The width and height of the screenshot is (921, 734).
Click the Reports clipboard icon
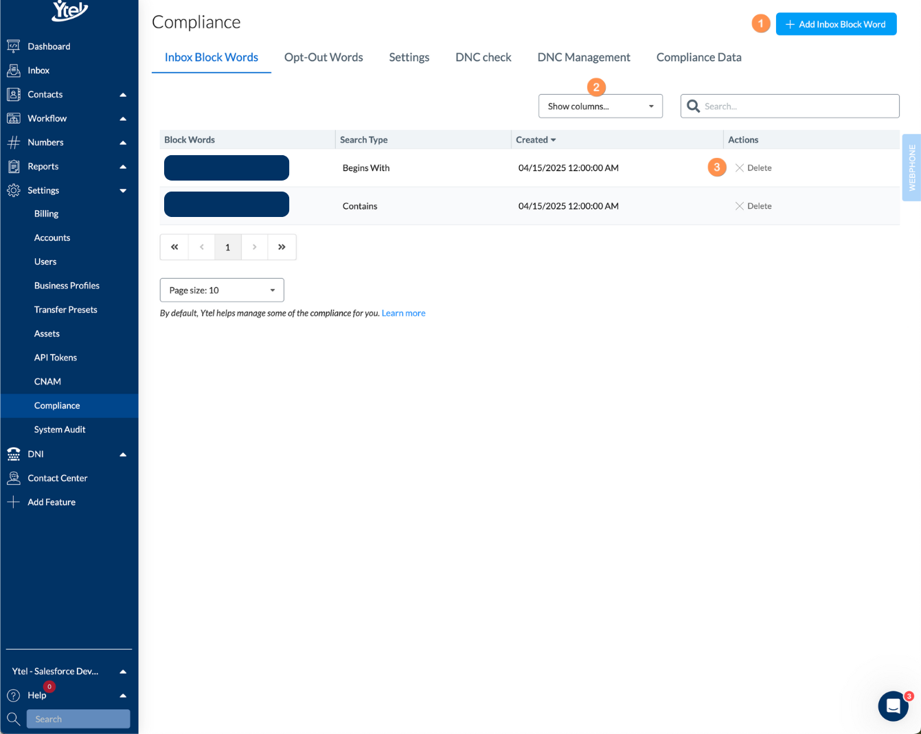(x=13, y=166)
